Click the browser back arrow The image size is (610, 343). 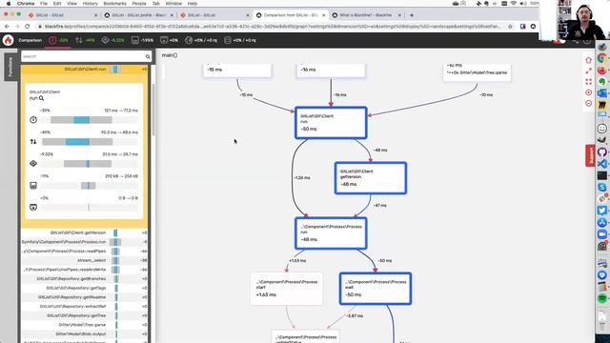7,27
